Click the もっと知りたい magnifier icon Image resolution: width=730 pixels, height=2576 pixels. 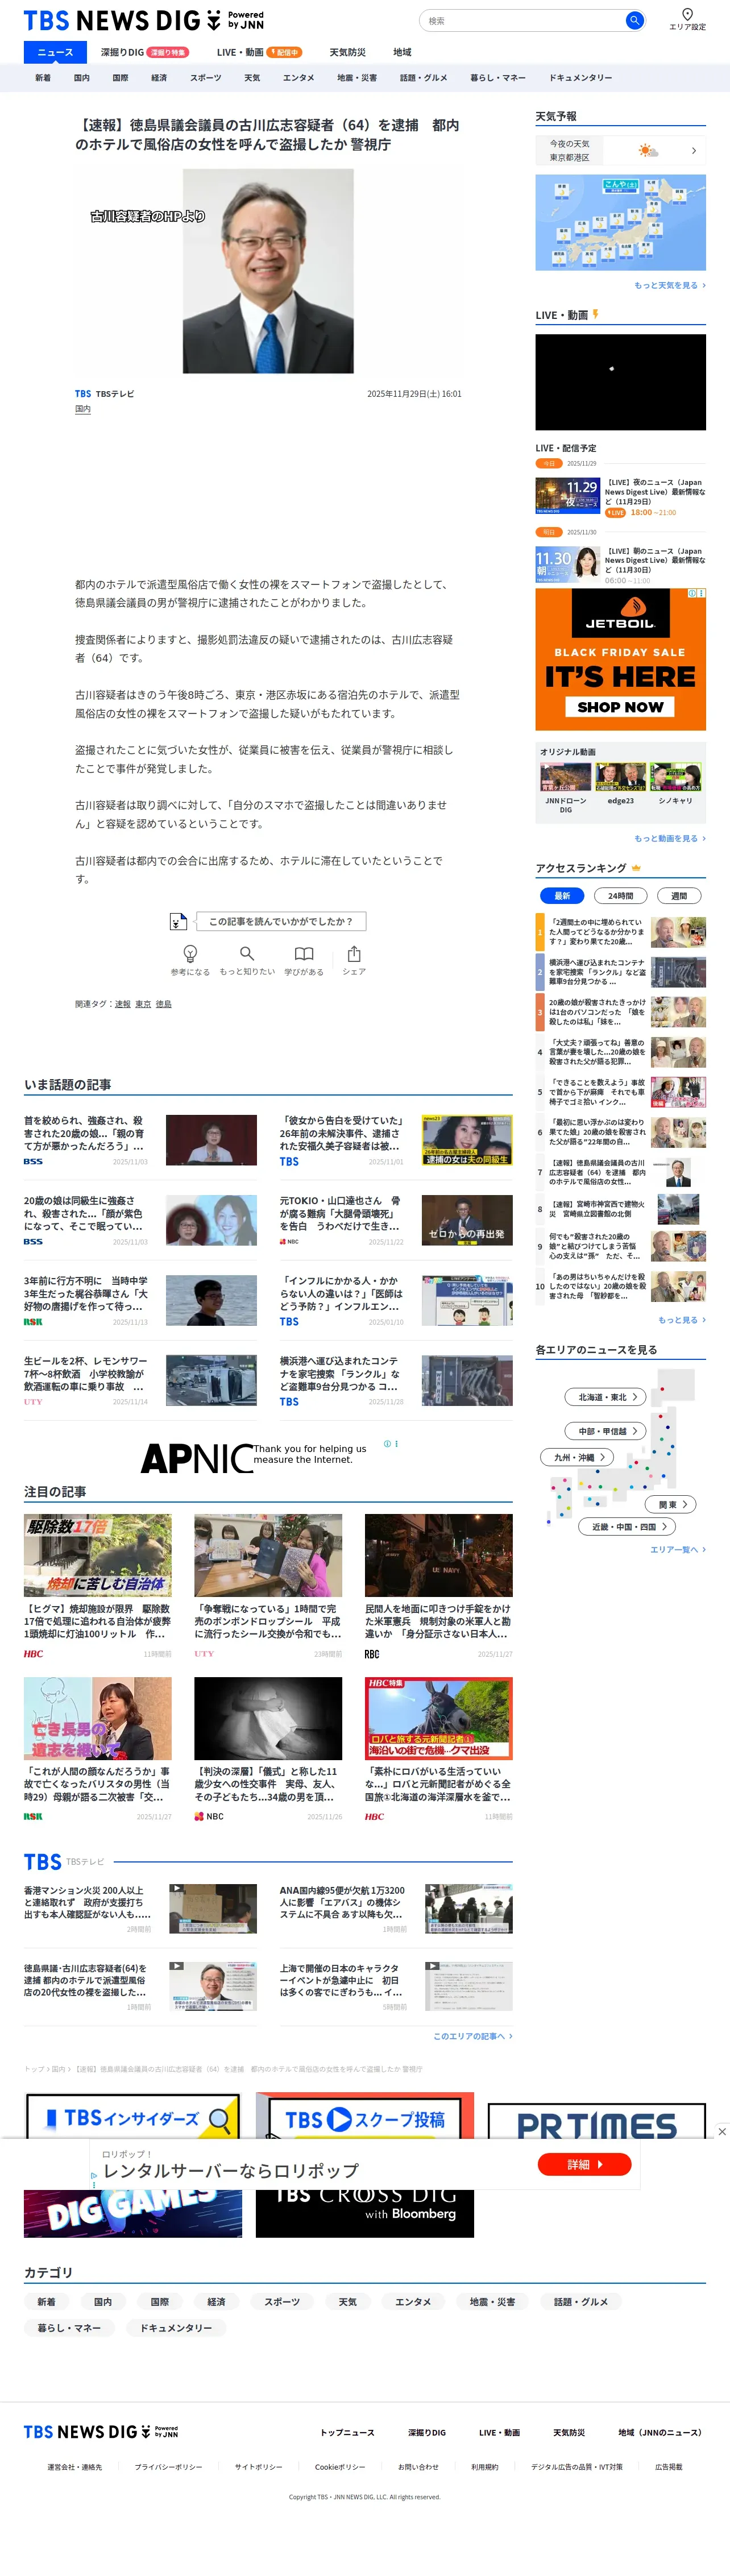[x=247, y=954]
